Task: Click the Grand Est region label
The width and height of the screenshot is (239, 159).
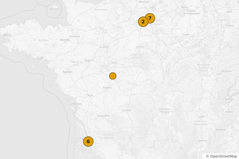Action: tap(222, 20)
